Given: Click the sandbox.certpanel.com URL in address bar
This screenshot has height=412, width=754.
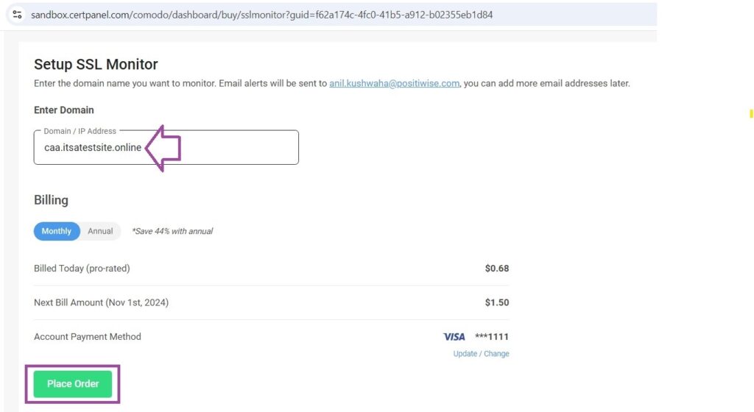Looking at the screenshot, I should [x=261, y=15].
